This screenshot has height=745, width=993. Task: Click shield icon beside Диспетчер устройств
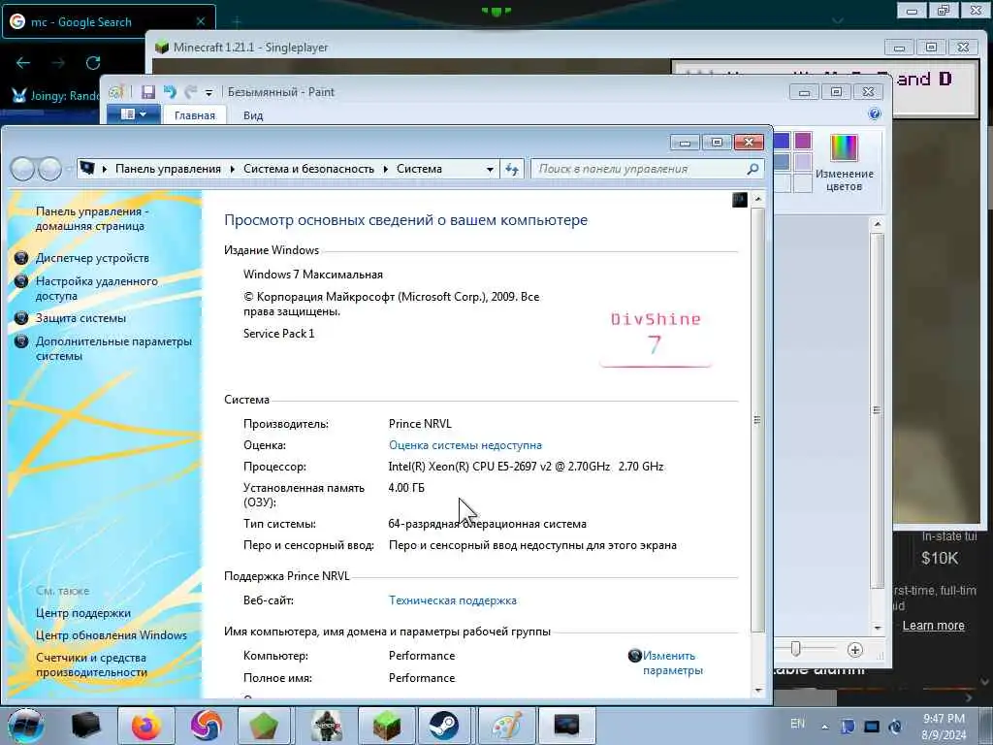click(x=21, y=258)
